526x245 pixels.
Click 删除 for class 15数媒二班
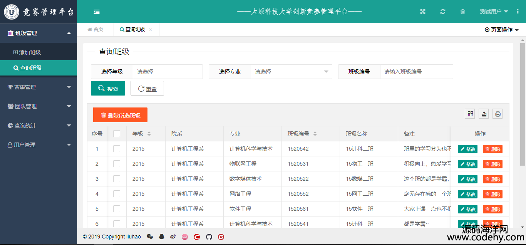[x=492, y=179]
